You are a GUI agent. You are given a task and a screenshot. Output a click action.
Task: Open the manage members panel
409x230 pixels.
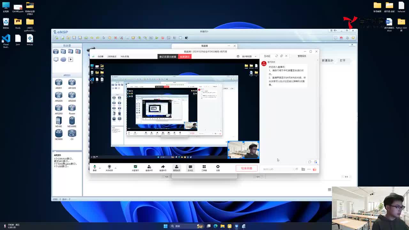(x=176, y=168)
